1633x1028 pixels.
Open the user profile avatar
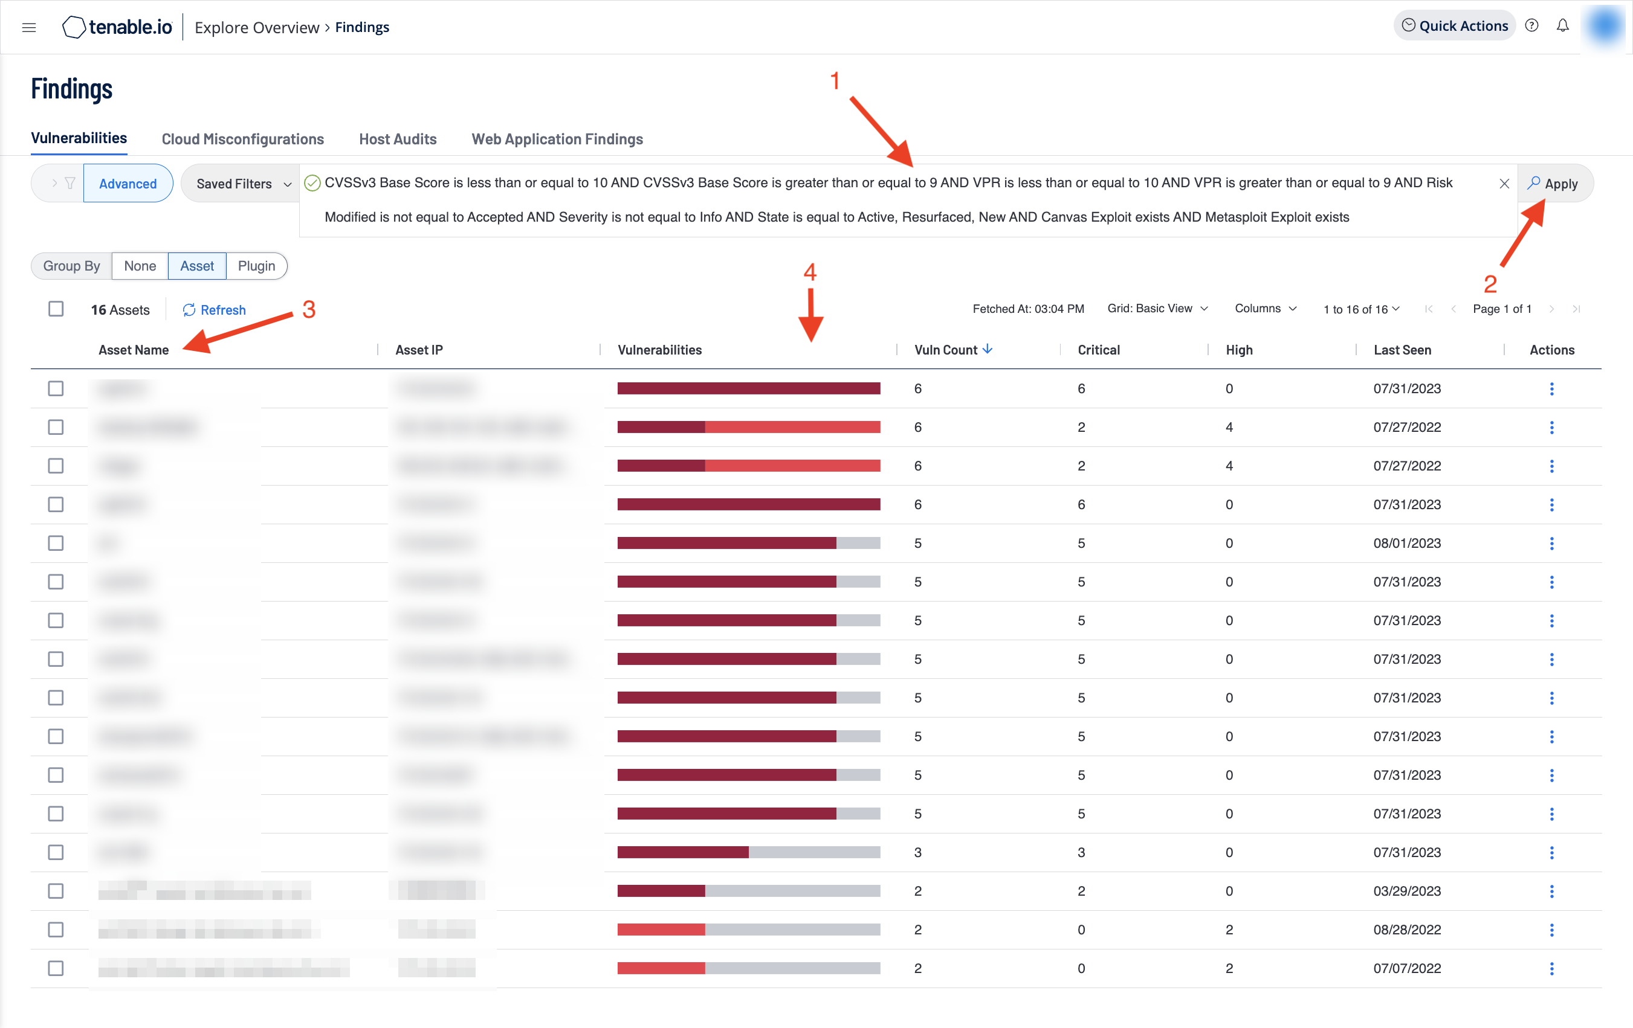click(1605, 26)
